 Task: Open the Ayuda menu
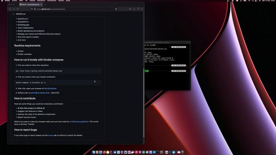[68, 1]
